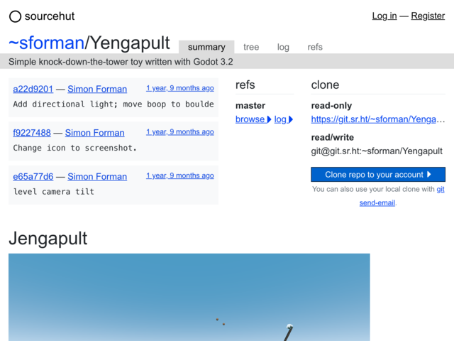
Task: Click Clone repo to your account button
Action: (378, 175)
